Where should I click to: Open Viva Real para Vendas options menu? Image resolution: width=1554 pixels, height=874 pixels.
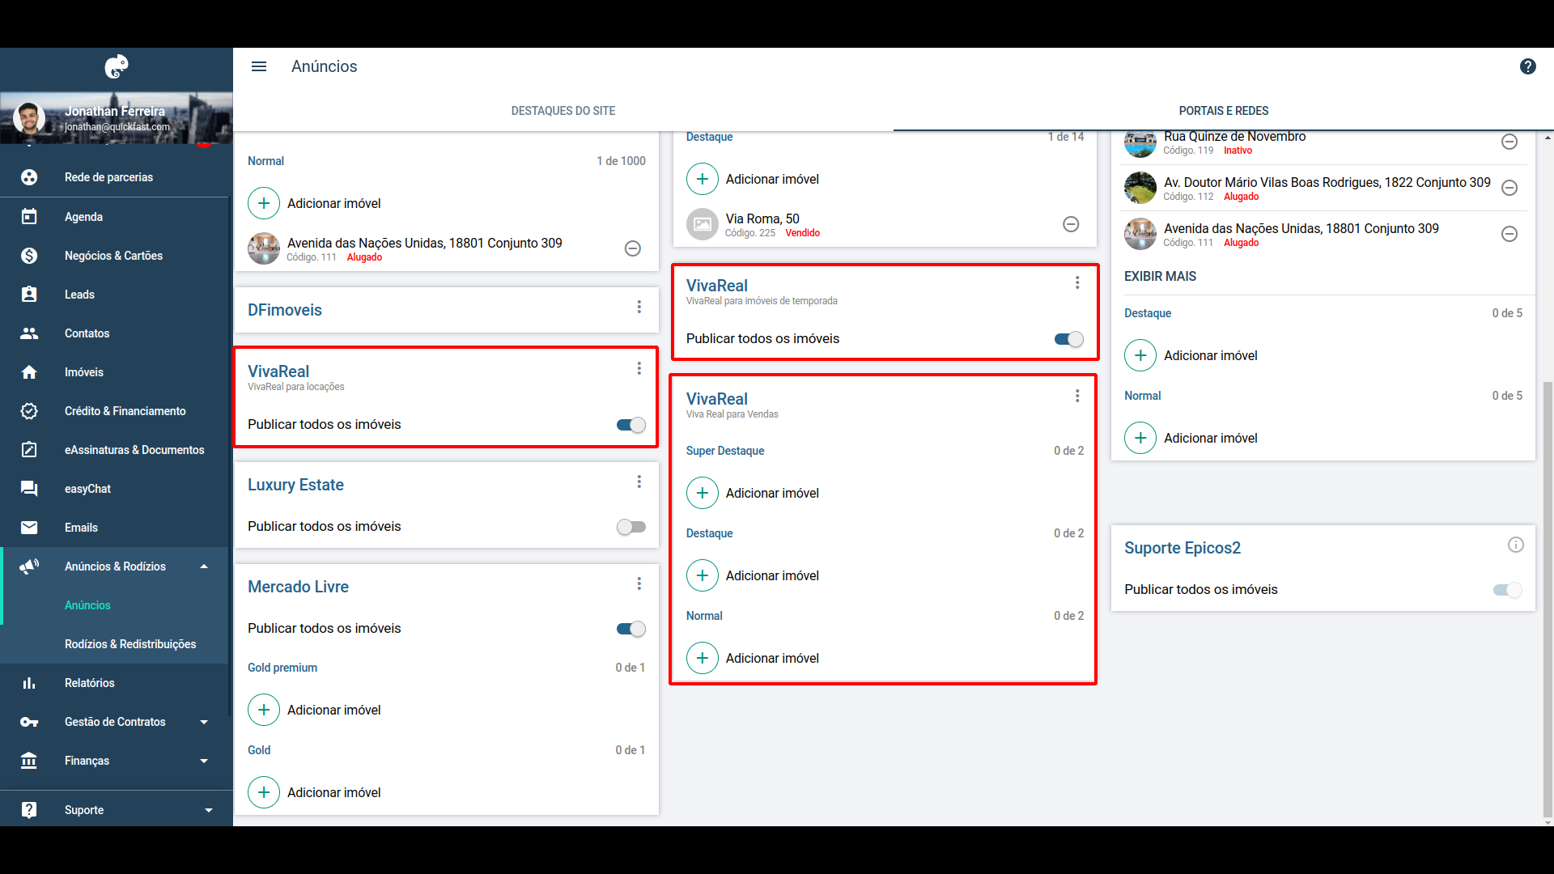pyautogui.click(x=1077, y=396)
